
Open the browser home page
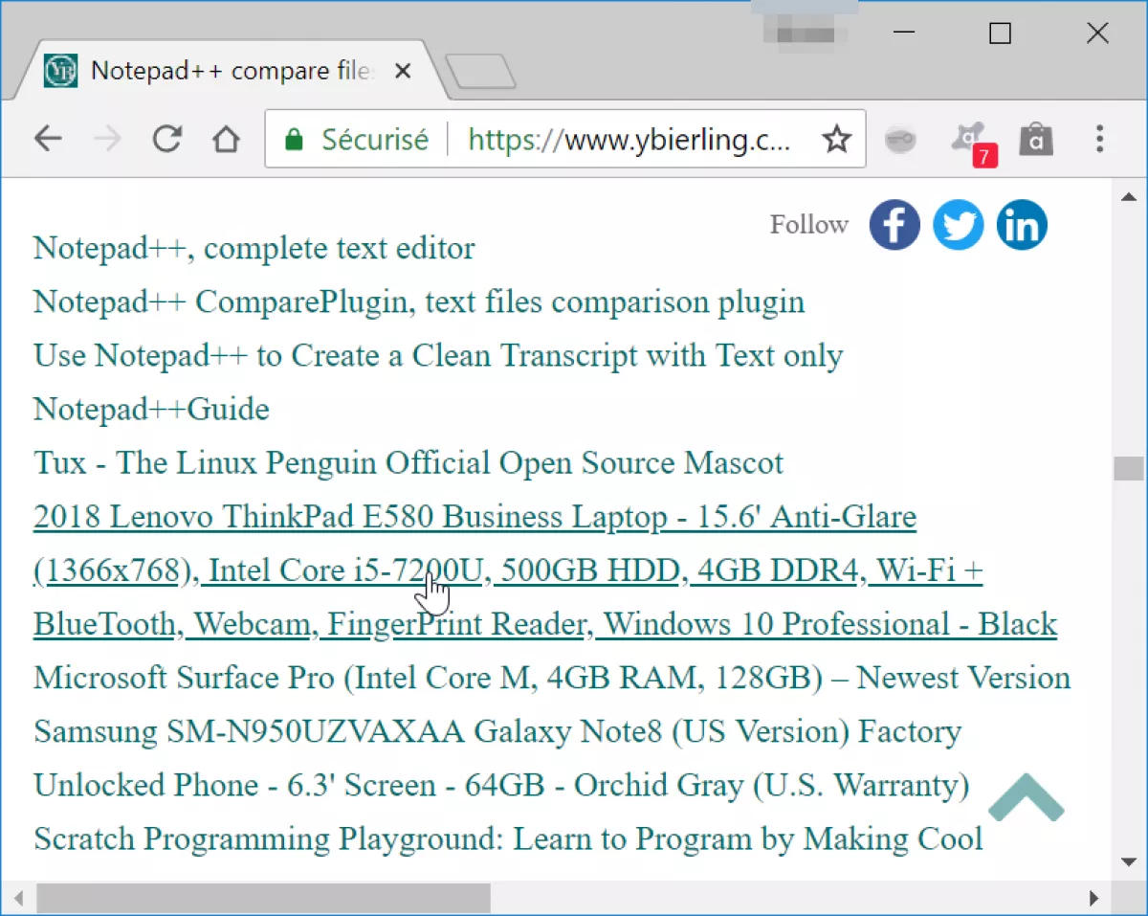226,140
